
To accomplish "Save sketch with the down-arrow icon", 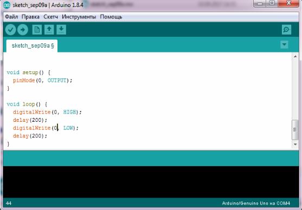I will pyautogui.click(x=61, y=30).
